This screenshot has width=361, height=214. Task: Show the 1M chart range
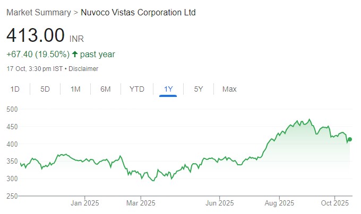click(x=75, y=89)
